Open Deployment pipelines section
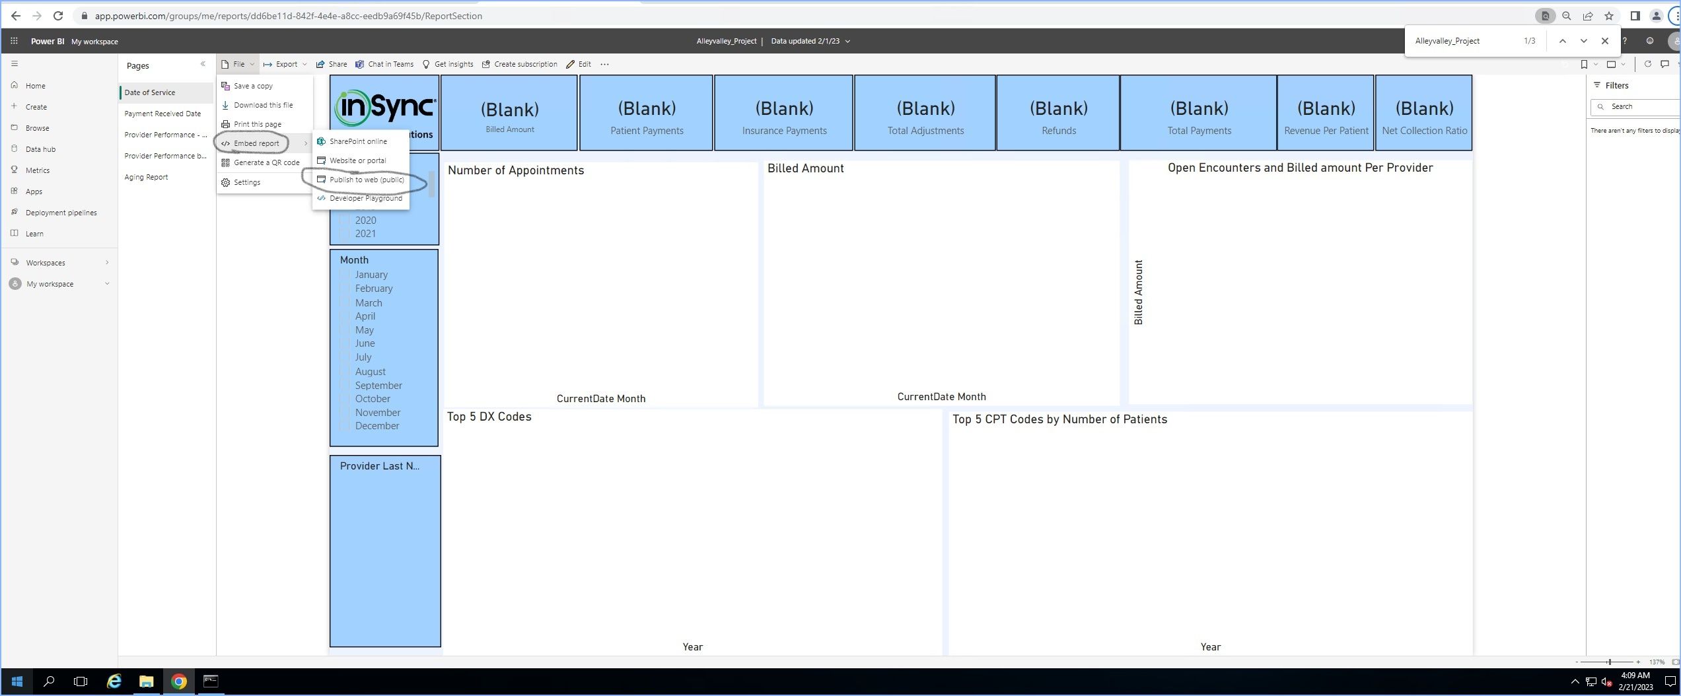1681x696 pixels. coord(61,213)
